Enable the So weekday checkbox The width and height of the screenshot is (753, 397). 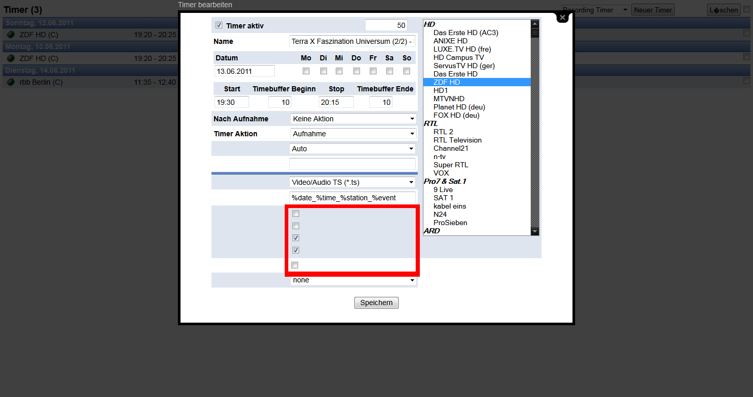[406, 71]
